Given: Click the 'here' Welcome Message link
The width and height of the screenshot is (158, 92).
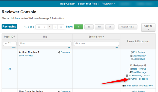Looking at the screenshot, I should (x=18, y=18).
